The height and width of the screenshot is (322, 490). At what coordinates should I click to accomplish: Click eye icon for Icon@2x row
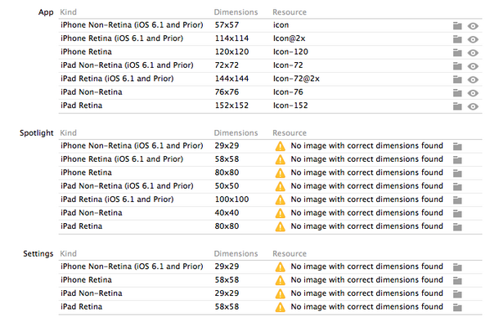click(473, 40)
